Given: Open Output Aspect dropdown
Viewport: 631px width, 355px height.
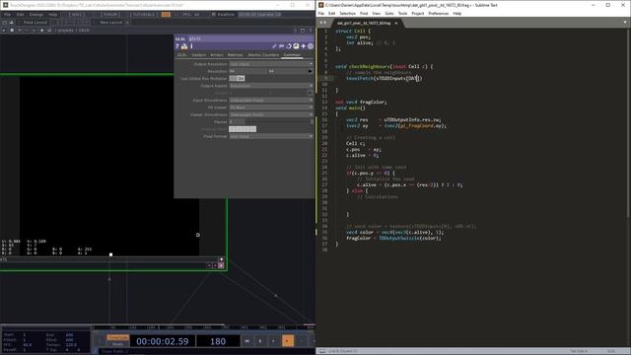Looking at the screenshot, I should point(271,86).
